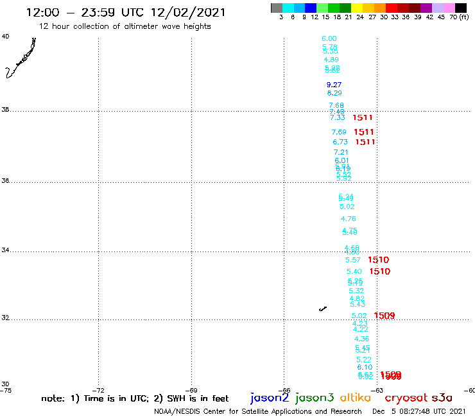Click the small Bermuda island outline

point(323,309)
